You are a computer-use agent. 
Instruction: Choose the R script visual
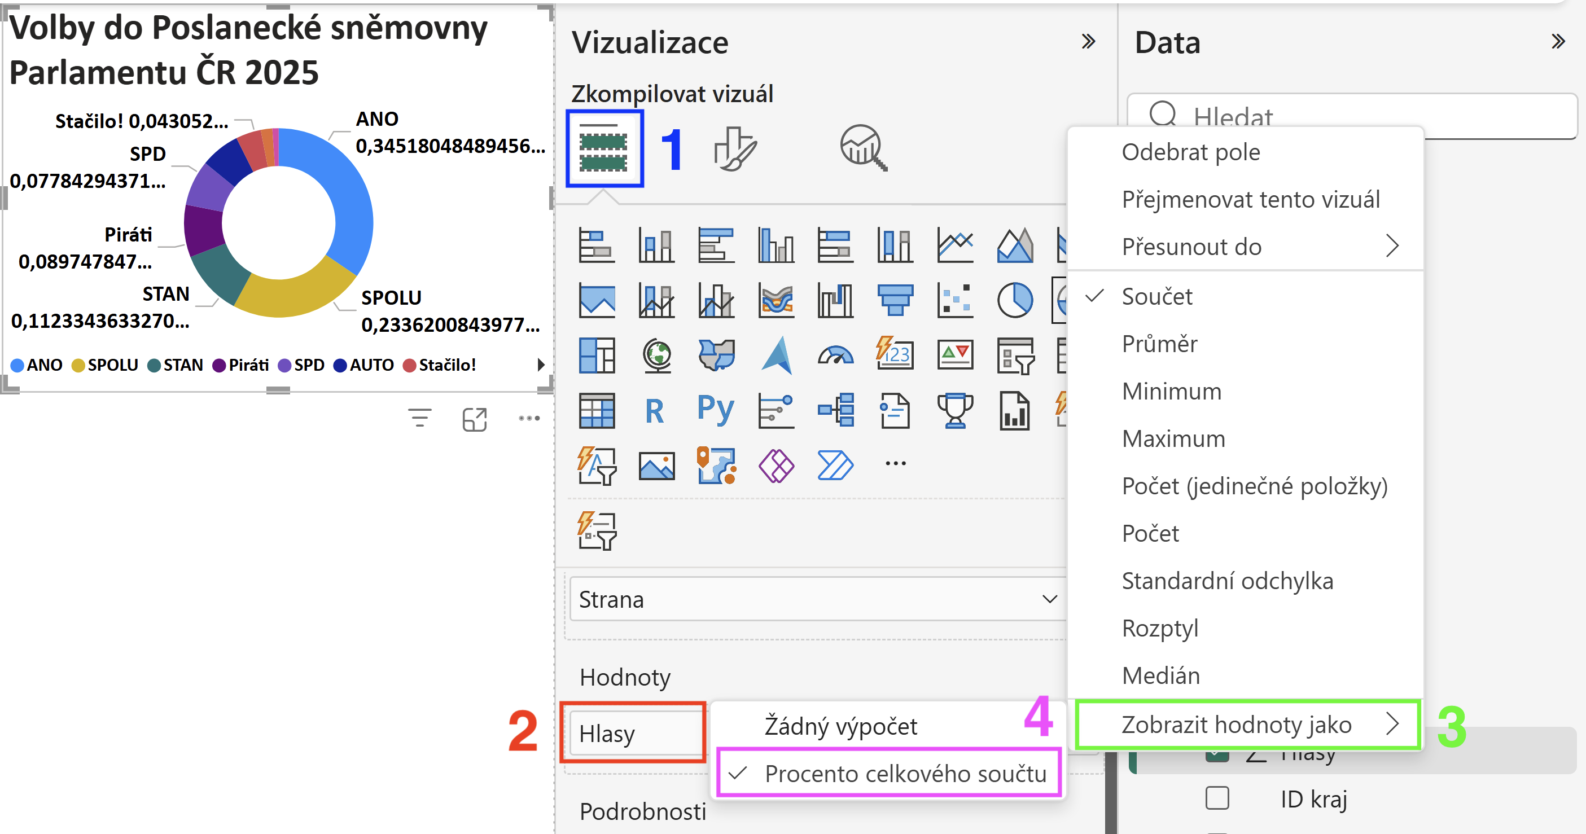click(654, 411)
